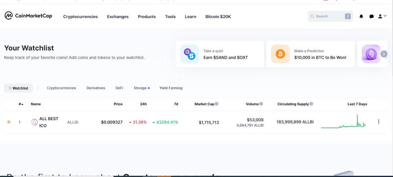Click the price $0.009327
393x177 pixels.
click(x=112, y=122)
